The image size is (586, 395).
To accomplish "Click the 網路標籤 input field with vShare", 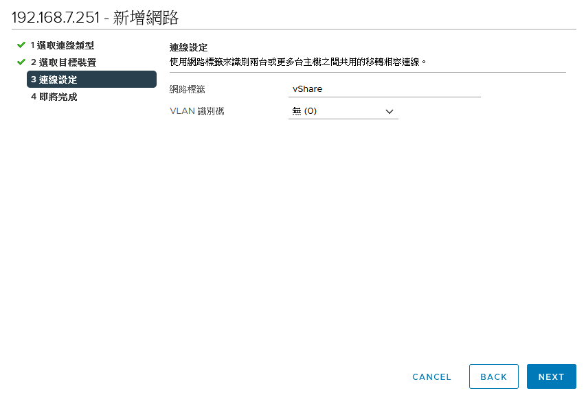I will point(384,89).
